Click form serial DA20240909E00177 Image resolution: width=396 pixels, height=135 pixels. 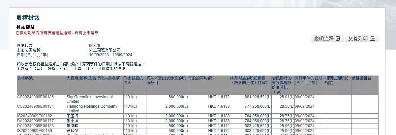[35, 121]
